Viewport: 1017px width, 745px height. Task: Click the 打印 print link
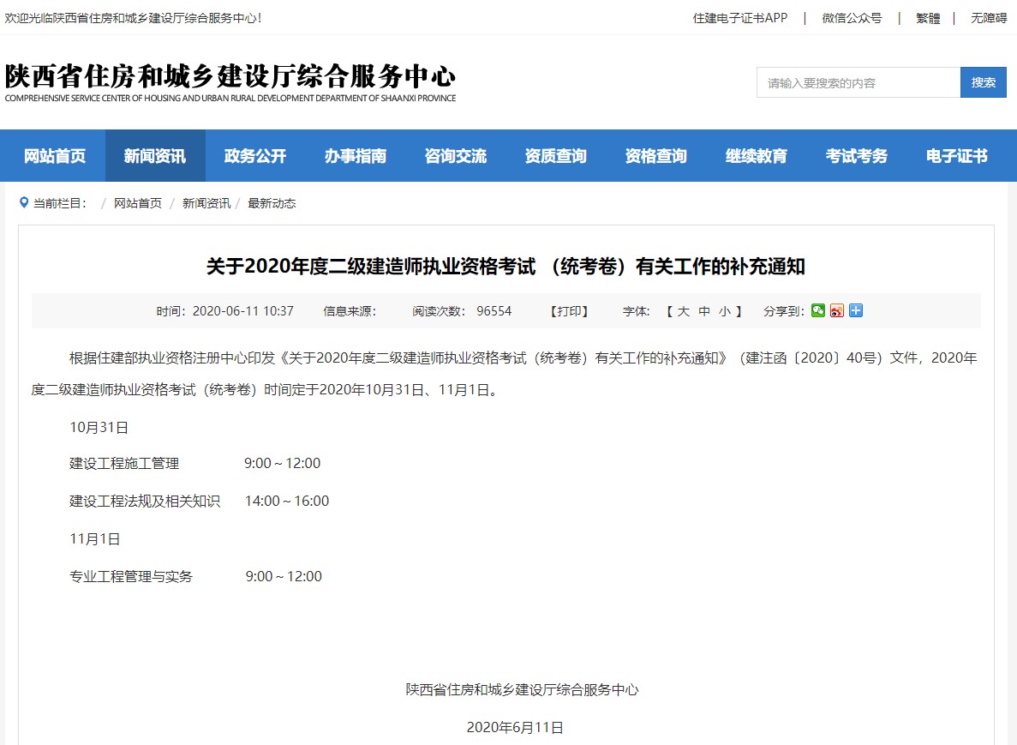coord(570,311)
